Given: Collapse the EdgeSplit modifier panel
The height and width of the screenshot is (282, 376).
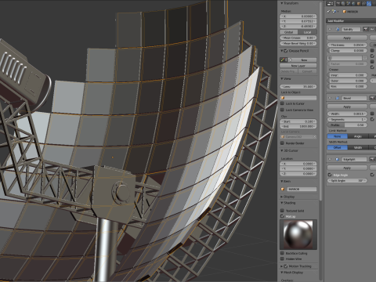Looking at the screenshot, I should pyautogui.click(x=330, y=159).
